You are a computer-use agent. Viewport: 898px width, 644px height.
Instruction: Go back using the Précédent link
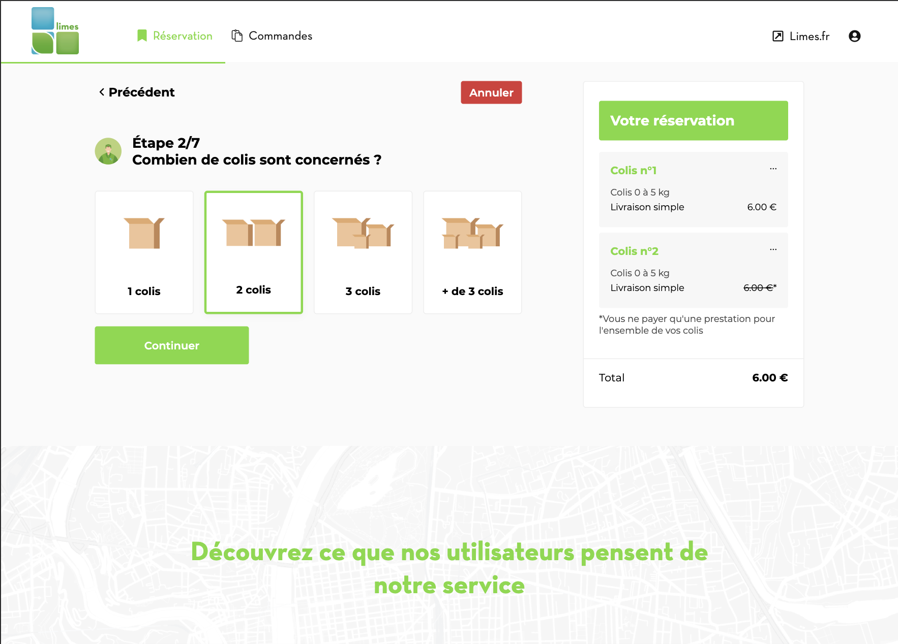(x=136, y=92)
